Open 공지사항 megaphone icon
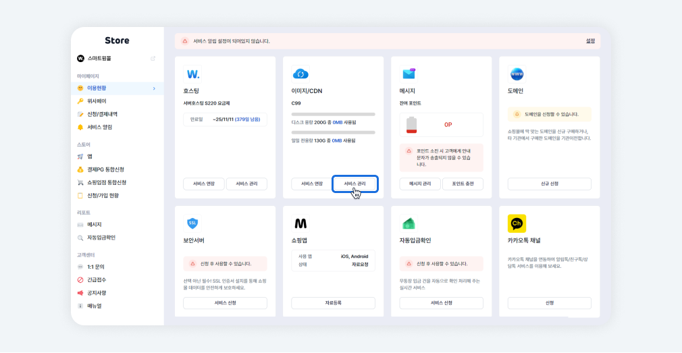Image resolution: width=682 pixels, height=353 pixels. click(80, 293)
